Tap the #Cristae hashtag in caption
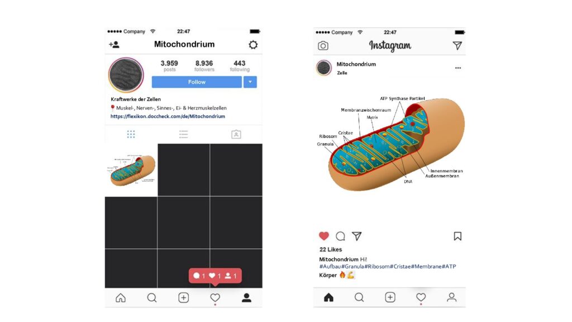 [x=400, y=267]
